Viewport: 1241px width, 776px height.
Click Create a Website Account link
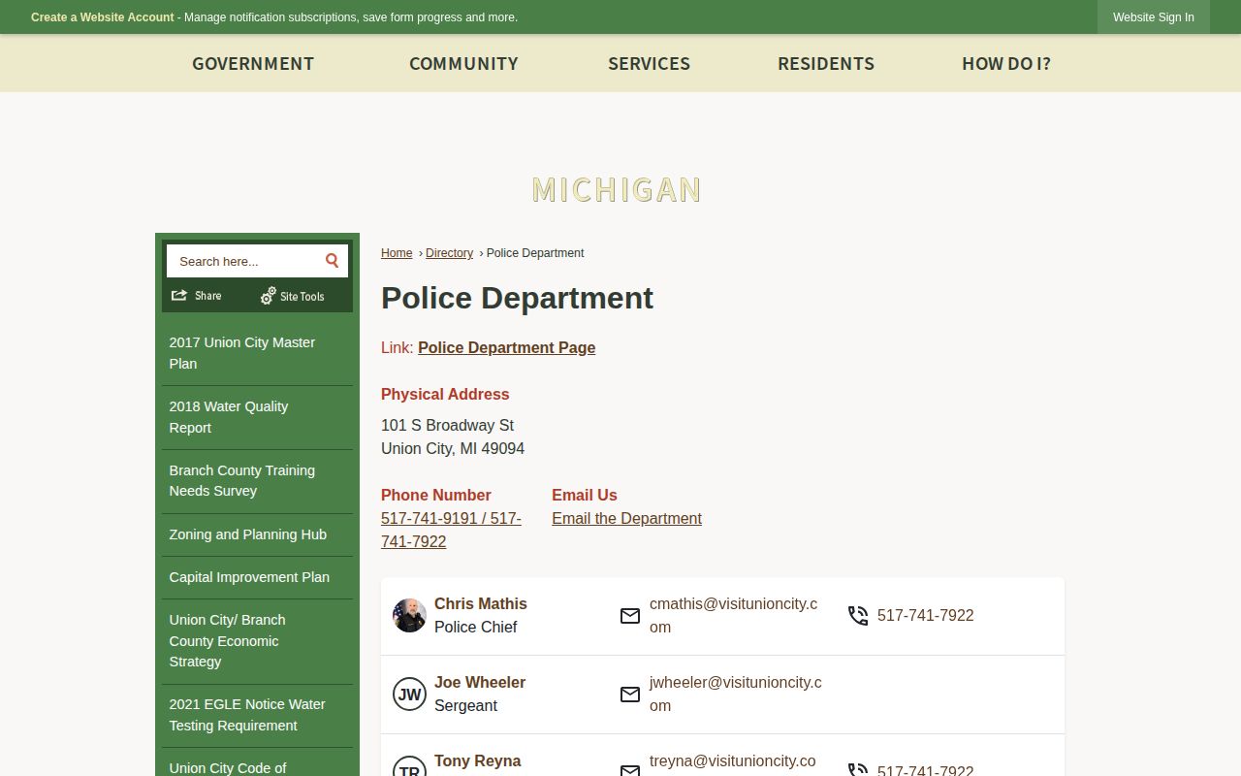click(x=103, y=17)
